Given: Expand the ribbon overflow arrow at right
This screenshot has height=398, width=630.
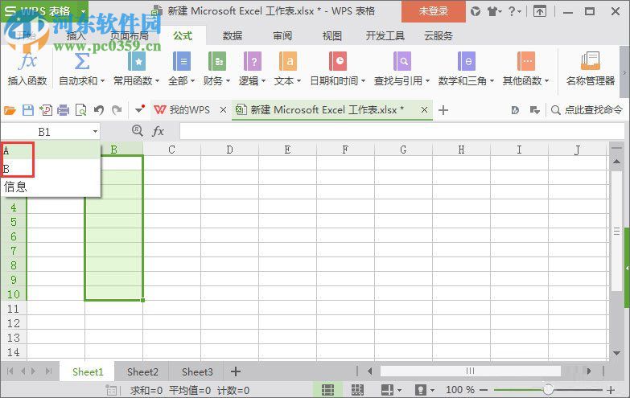Looking at the screenshot, I should coord(625,72).
